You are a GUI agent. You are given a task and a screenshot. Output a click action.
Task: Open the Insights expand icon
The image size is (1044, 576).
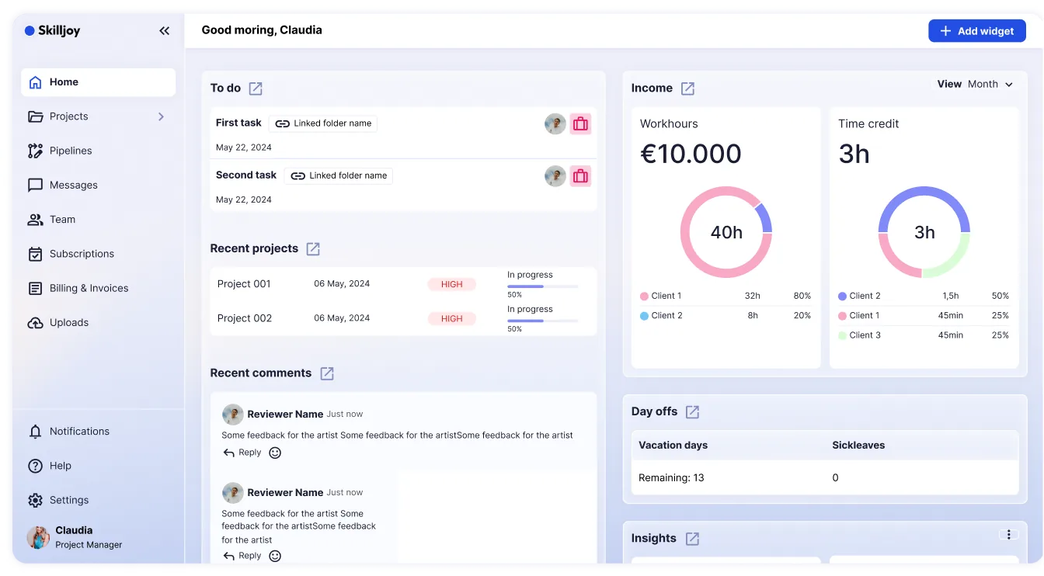(x=692, y=539)
